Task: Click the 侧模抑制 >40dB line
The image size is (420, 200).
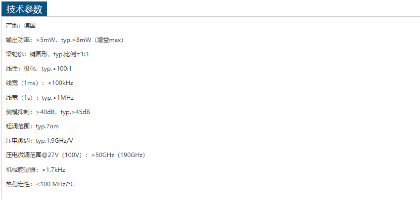Action: pos(48,112)
